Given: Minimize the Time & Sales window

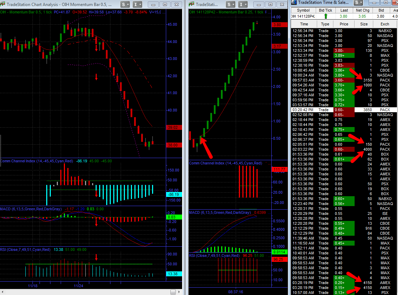Looking at the screenshot, I should click(x=374, y=2).
